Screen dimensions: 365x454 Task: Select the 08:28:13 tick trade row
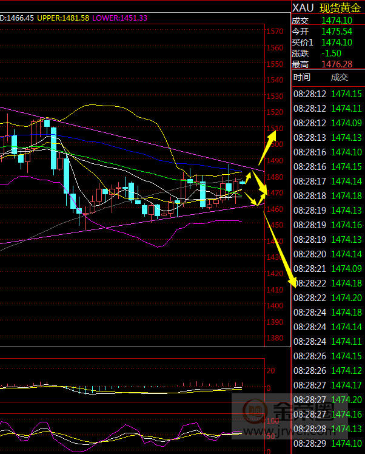point(327,138)
